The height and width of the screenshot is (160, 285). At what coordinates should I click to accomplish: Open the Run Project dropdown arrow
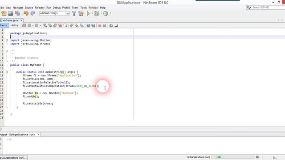coord(92,13)
